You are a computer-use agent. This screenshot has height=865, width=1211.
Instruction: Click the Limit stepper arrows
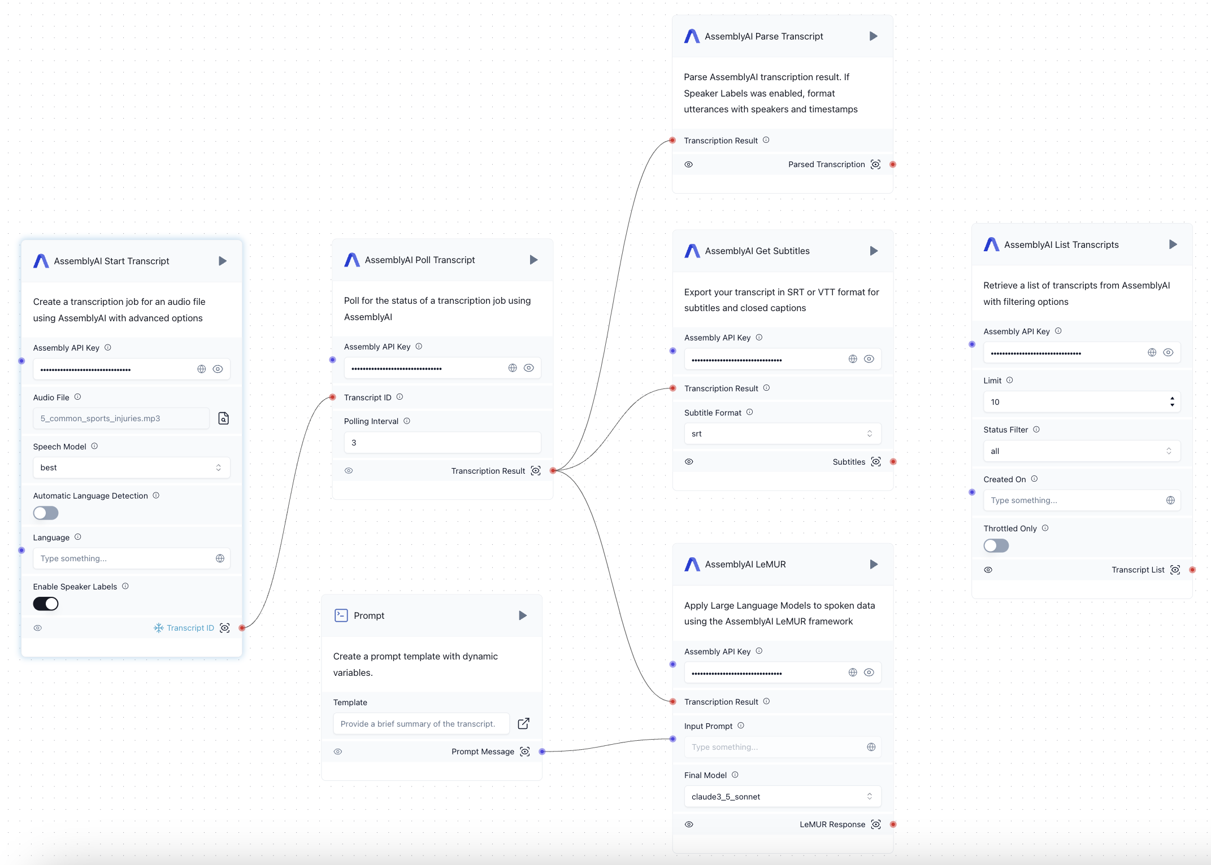(x=1172, y=401)
